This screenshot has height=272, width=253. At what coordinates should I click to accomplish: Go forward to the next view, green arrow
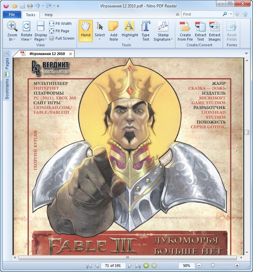pos(154,266)
